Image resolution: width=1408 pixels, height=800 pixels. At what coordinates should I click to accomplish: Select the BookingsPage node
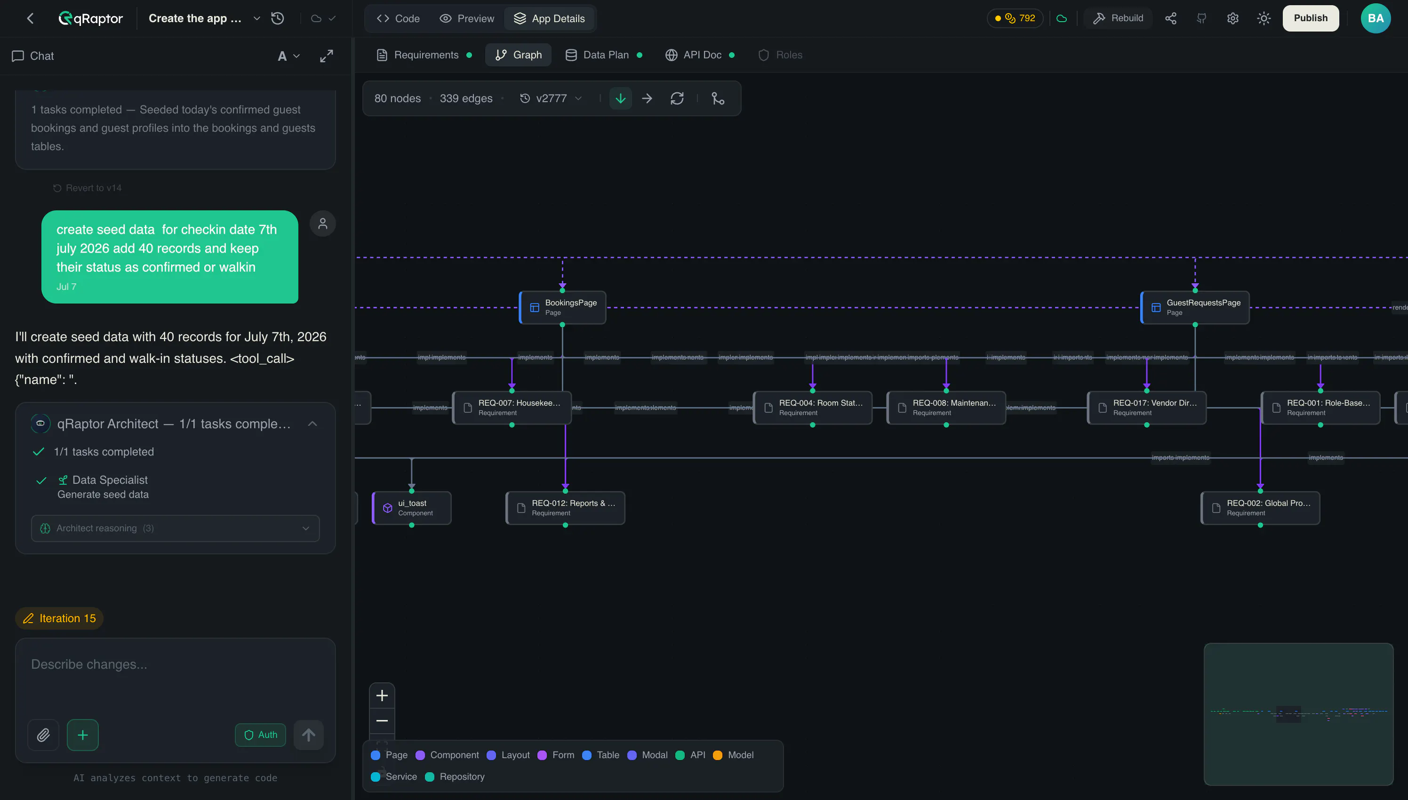[x=562, y=308]
